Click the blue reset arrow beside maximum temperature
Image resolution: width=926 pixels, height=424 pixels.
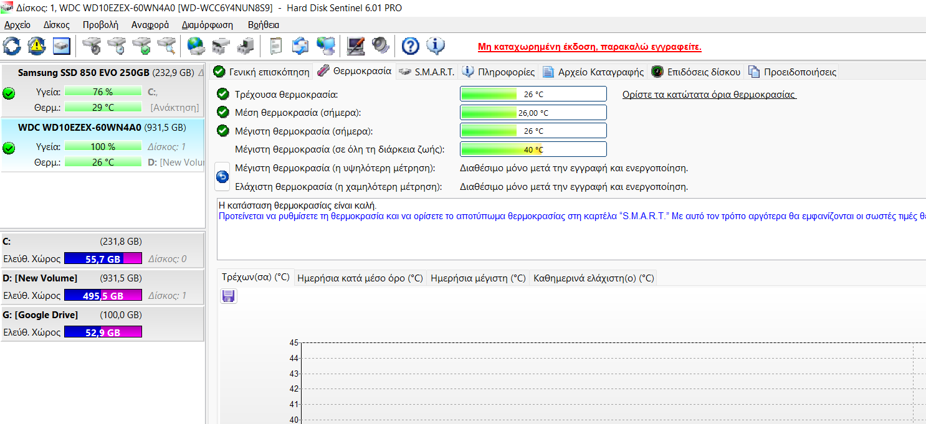(222, 177)
